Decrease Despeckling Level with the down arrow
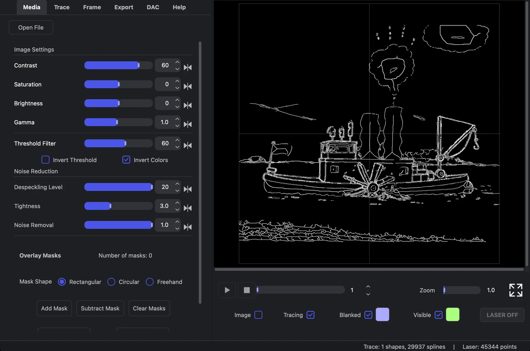 (x=177, y=190)
